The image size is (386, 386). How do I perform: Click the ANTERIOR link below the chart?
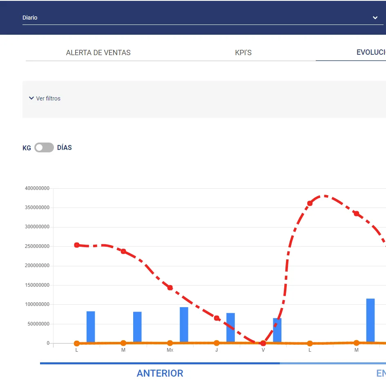coord(160,373)
